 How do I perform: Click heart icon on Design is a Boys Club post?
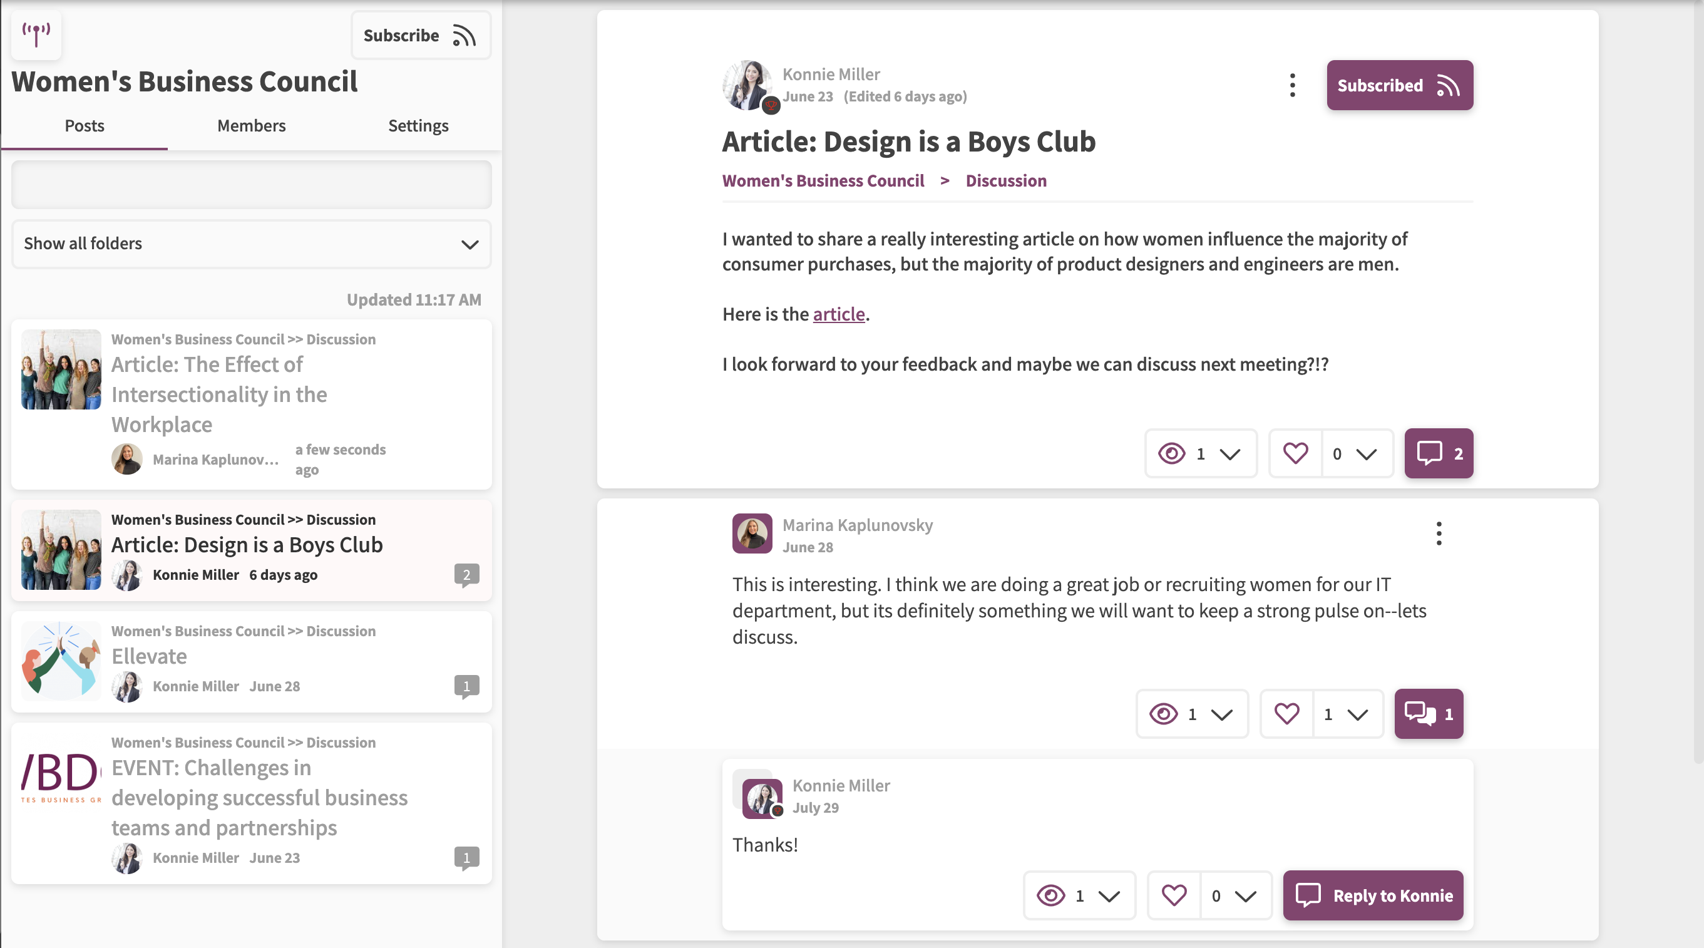coord(1295,454)
